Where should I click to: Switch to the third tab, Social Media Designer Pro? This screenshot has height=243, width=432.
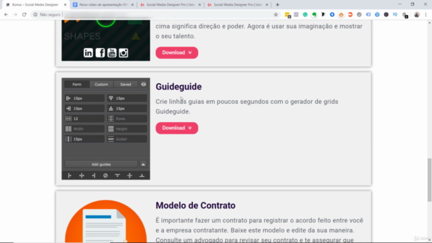[x=170, y=5]
